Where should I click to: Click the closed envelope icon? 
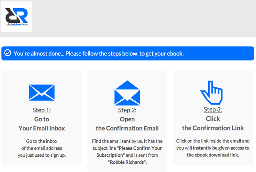pos(42,92)
